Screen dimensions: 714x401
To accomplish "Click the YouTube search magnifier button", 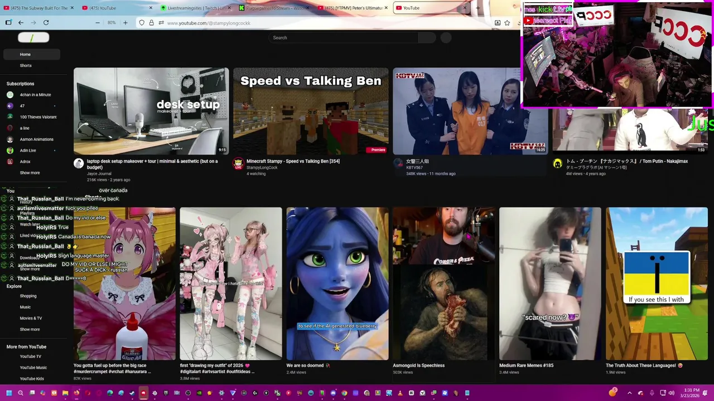I will click(427, 37).
